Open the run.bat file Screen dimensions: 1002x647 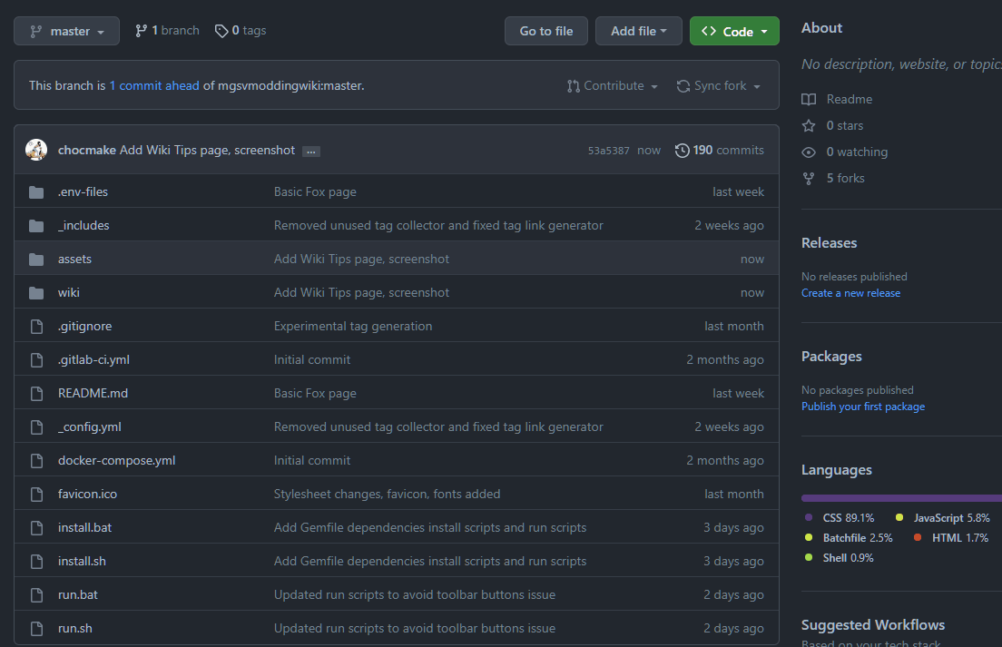[78, 594]
